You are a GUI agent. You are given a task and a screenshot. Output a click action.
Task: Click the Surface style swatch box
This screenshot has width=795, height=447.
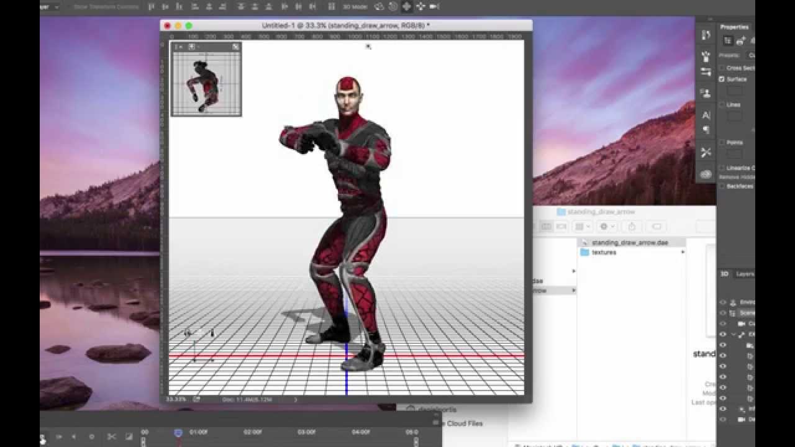(x=734, y=91)
